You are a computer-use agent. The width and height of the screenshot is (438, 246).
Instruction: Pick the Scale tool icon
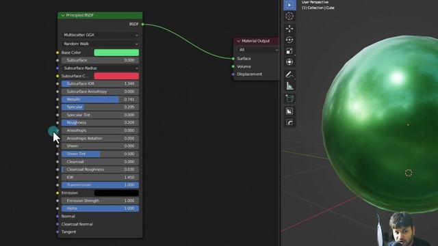pyautogui.click(x=289, y=51)
